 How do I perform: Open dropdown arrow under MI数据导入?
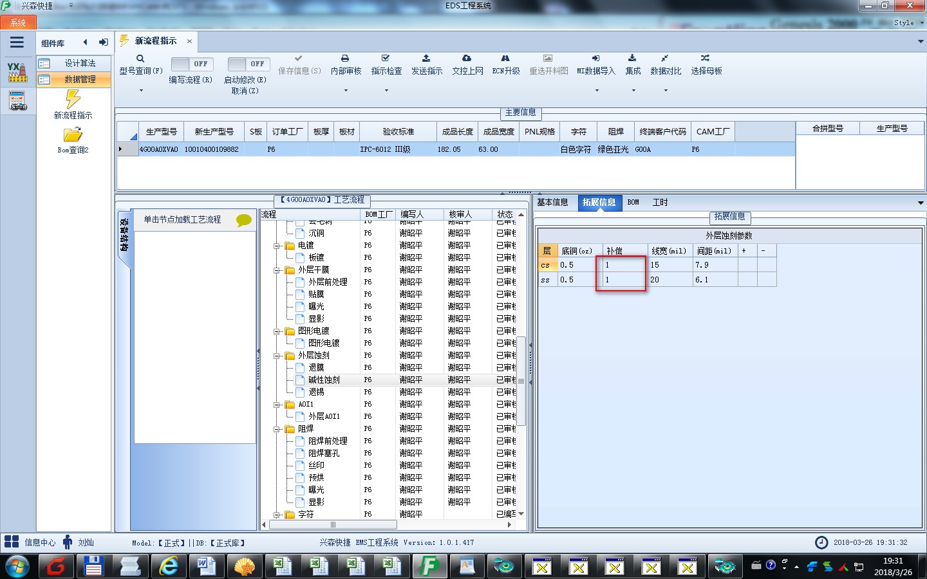[x=596, y=91]
